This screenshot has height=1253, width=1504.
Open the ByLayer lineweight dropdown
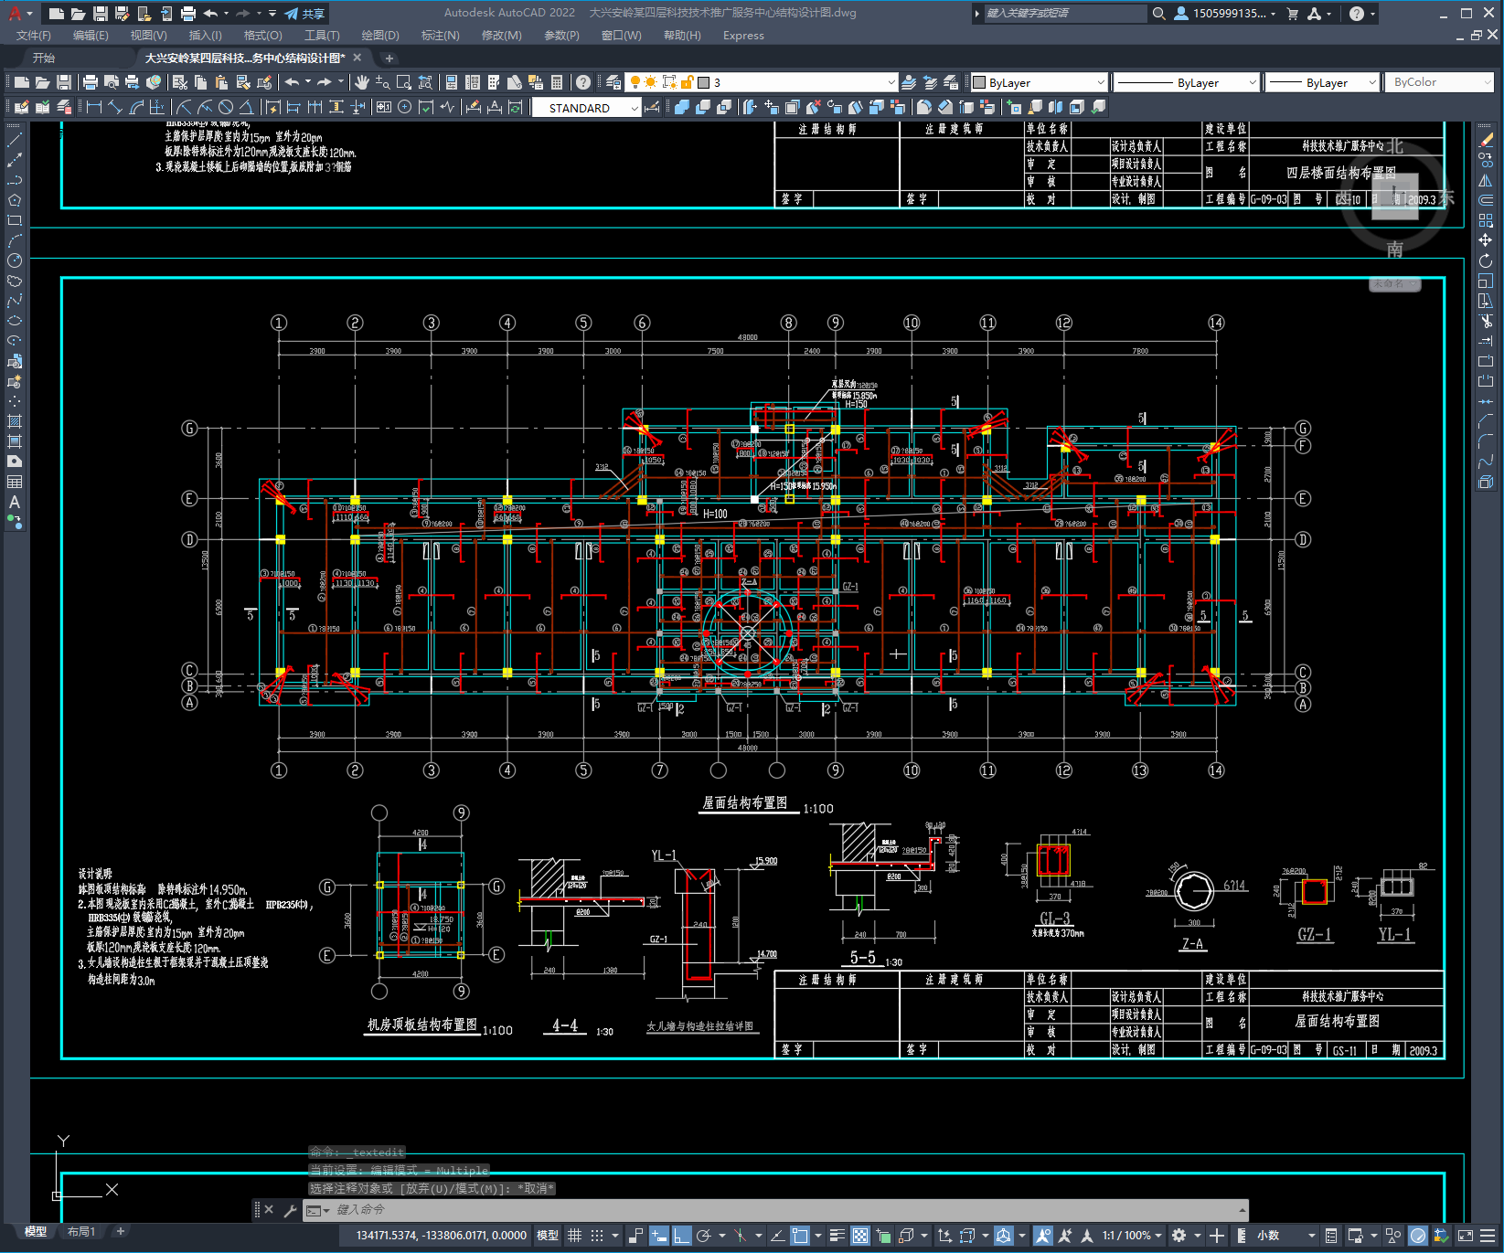[x=1323, y=82]
